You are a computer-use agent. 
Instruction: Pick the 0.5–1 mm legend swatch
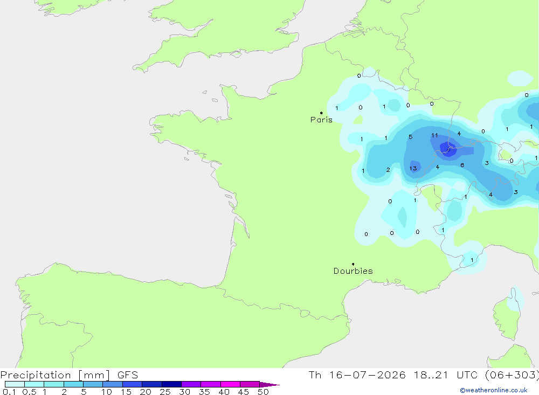34,384
